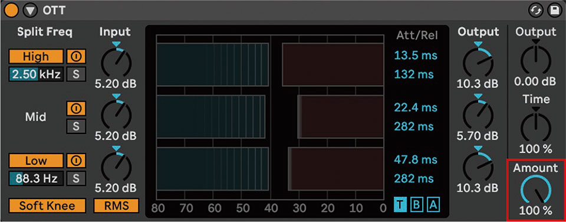Click the 5.70 dB Mid output value
This screenshot has width=566, height=222.
tap(478, 136)
